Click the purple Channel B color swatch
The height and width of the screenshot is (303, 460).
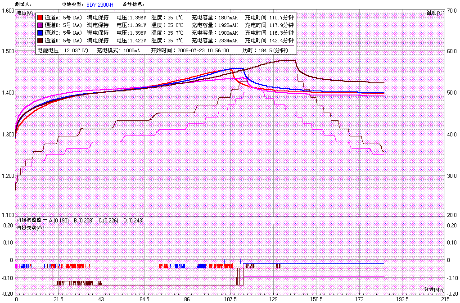pos(40,25)
